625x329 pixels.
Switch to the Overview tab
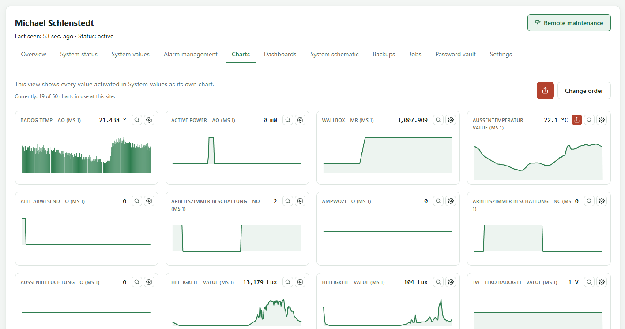click(x=34, y=54)
